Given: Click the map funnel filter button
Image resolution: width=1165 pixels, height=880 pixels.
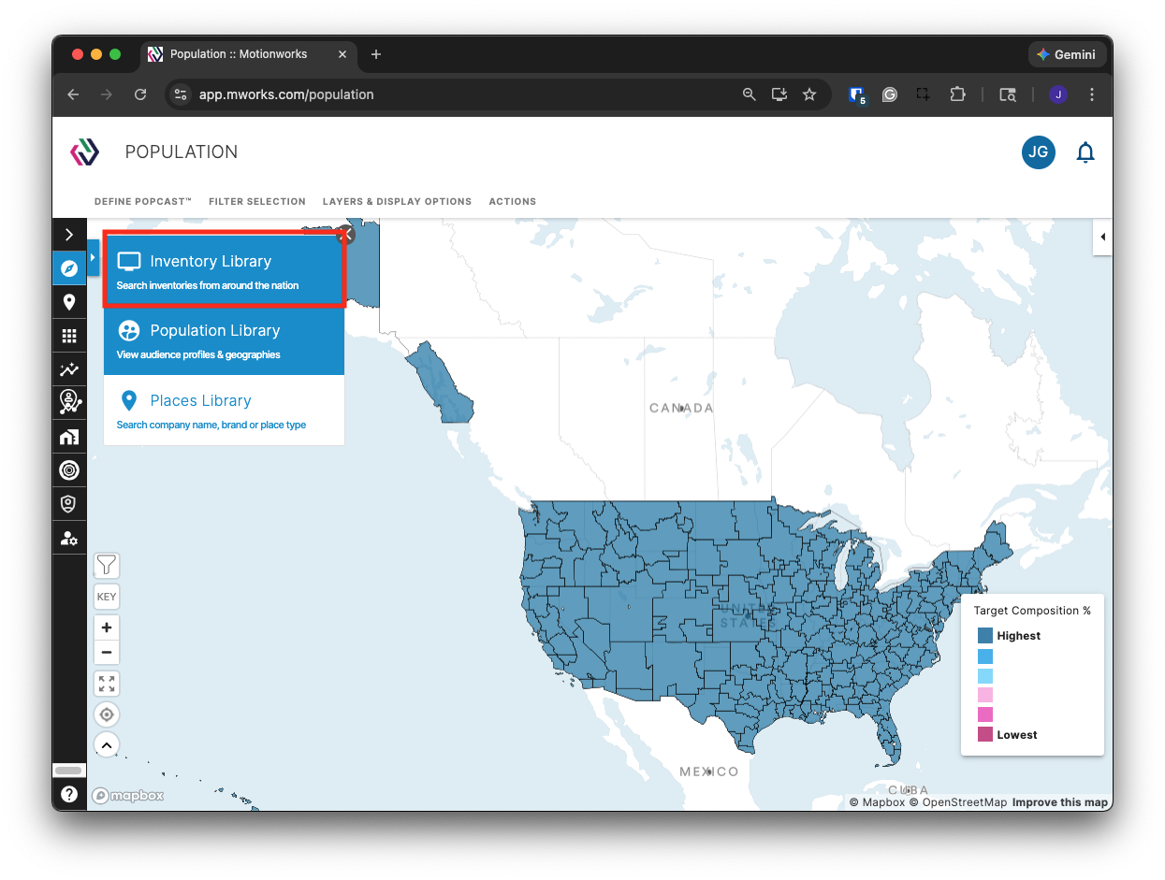Looking at the screenshot, I should [107, 565].
